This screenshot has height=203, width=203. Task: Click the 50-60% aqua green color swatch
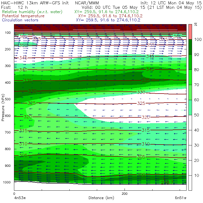[x=190, y=108]
